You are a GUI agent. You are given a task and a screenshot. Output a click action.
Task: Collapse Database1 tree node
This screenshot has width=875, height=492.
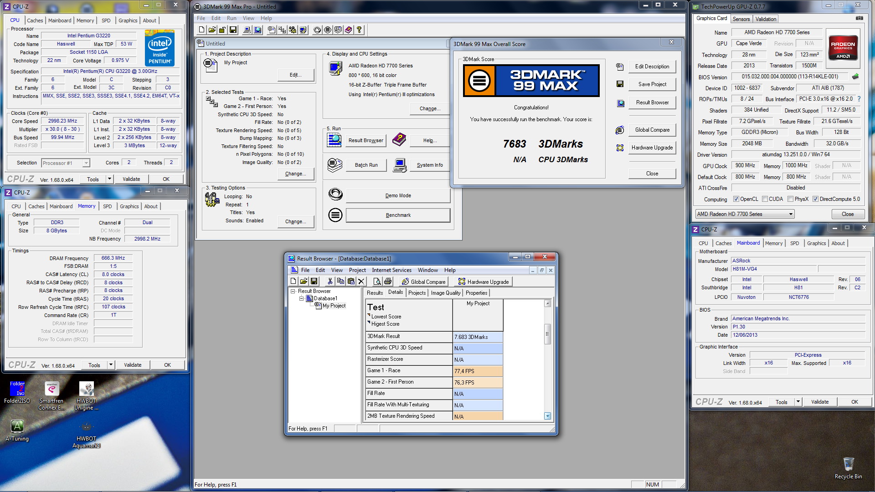[301, 298]
